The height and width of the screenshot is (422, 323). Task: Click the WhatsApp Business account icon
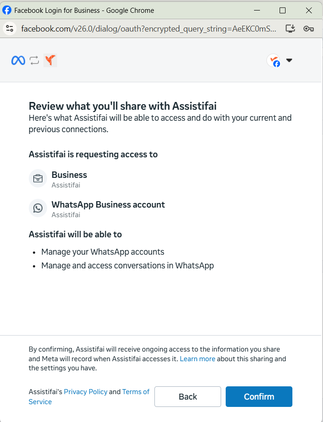[38, 208]
